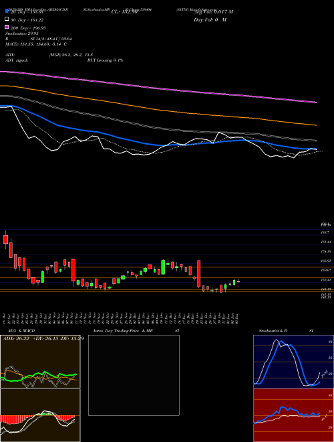334x442 pixels.
Task: Click the white 50 Day legend swatch
Action: (7, 19)
